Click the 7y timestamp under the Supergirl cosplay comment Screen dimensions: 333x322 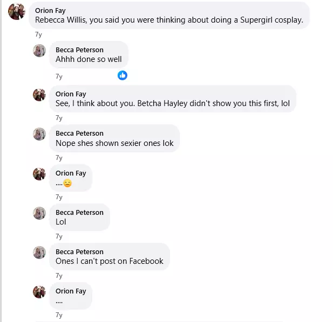tap(38, 34)
